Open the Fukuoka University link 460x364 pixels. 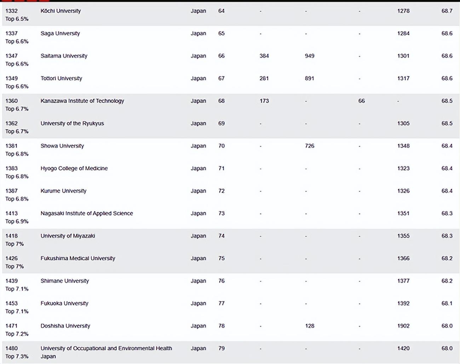64,303
